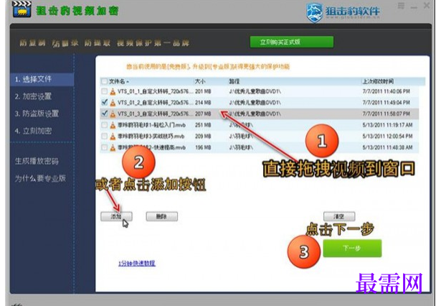
Task: Click the 201 MB size cell
Action: 203,91
